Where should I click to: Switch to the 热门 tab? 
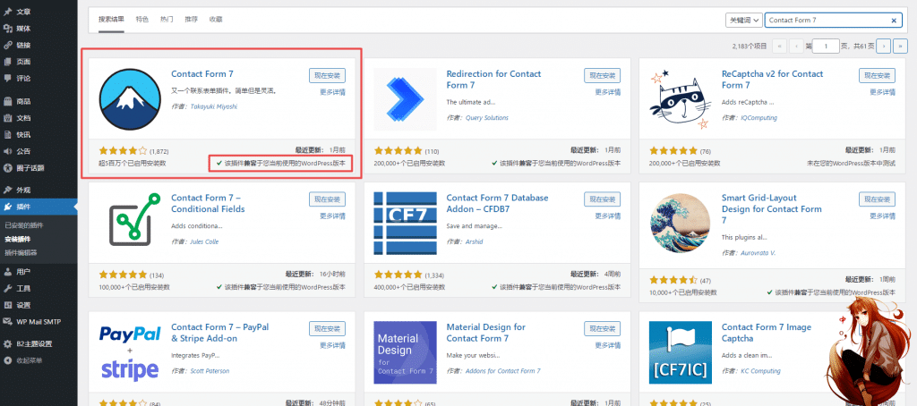point(167,20)
